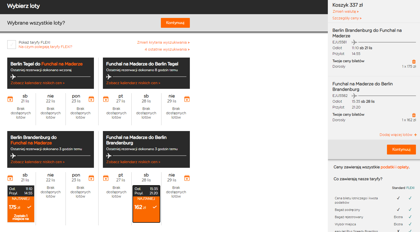The width and height of the screenshot is (420, 232).
Task: Click the Kontynuuj button in the top bar
Action: coord(175,23)
